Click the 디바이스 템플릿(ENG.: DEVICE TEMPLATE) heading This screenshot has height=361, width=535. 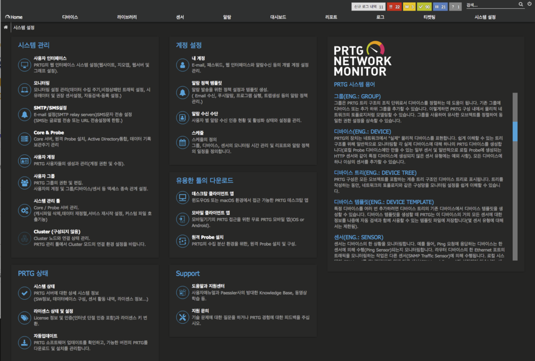click(x=384, y=202)
